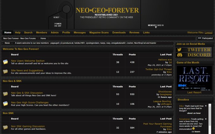Open New Users Welcome Section board

click(28, 61)
